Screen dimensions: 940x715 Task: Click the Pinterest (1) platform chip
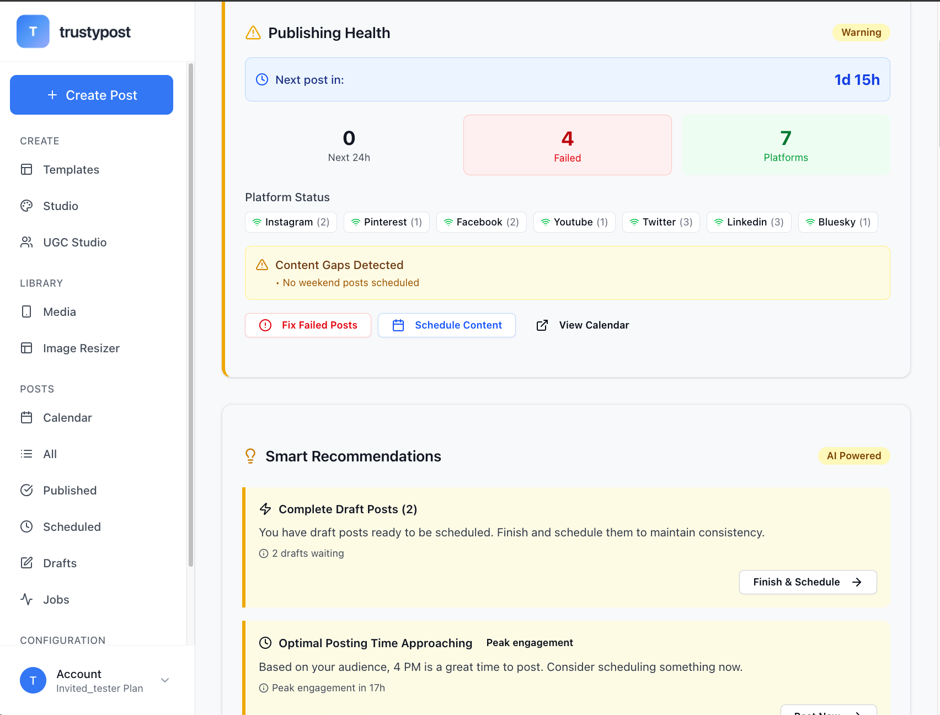pyautogui.click(x=386, y=222)
